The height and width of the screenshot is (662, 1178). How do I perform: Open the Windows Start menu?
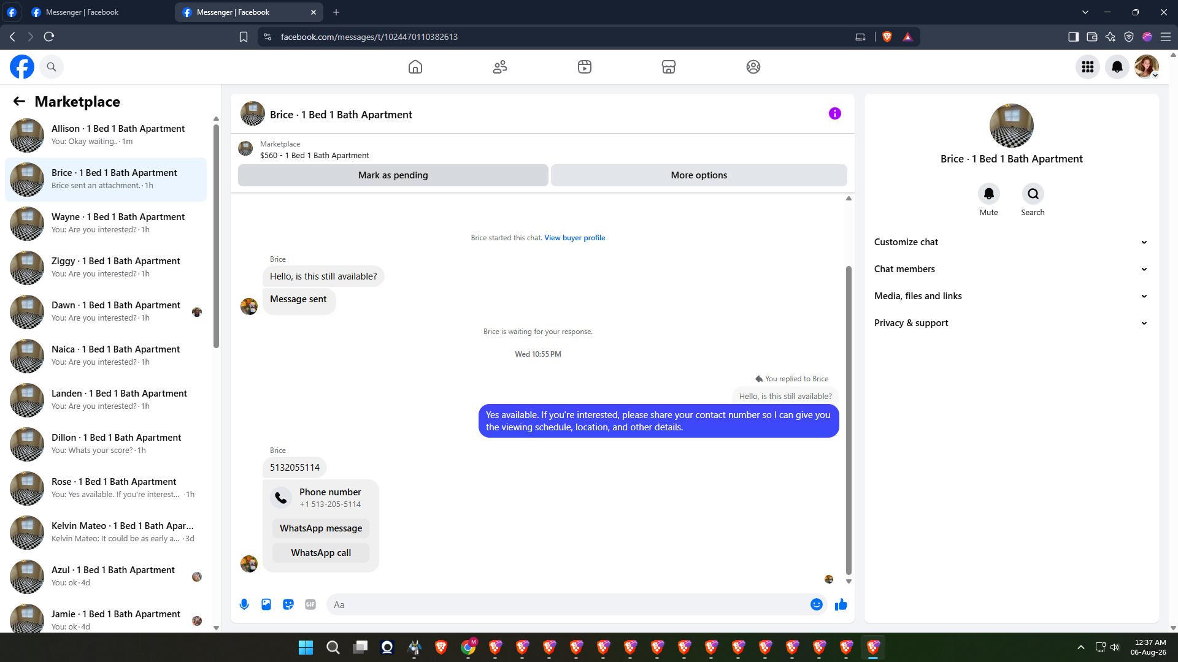coord(306,647)
